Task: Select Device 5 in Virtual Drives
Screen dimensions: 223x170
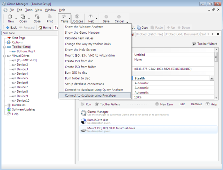Action: 22,78
